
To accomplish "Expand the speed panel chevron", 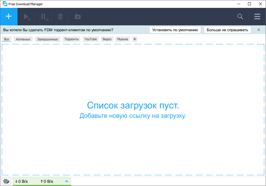I will pos(67,181).
